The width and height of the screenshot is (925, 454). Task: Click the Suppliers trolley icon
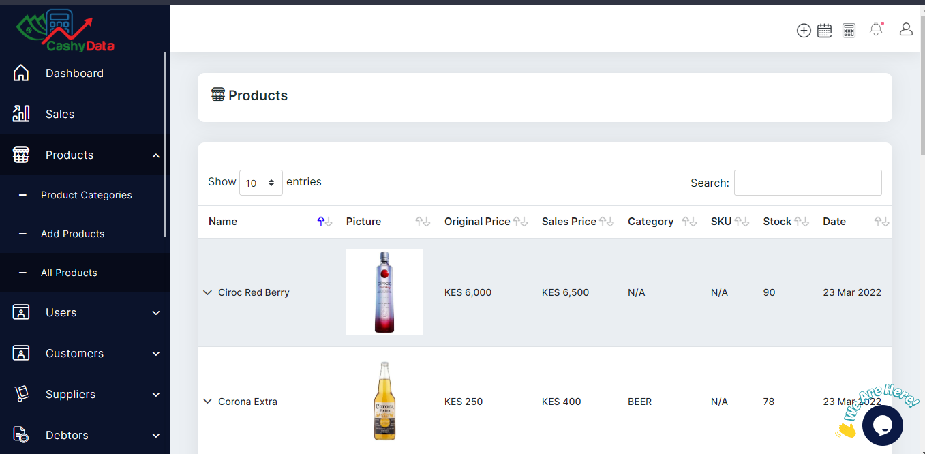pos(21,394)
